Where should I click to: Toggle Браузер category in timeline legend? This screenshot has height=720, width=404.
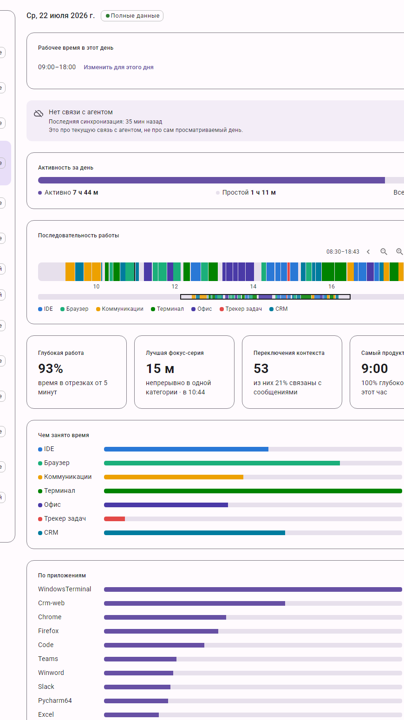(74, 309)
